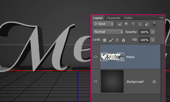Lock position move icon
Screen dimensions: 170x102
pos(117,40)
